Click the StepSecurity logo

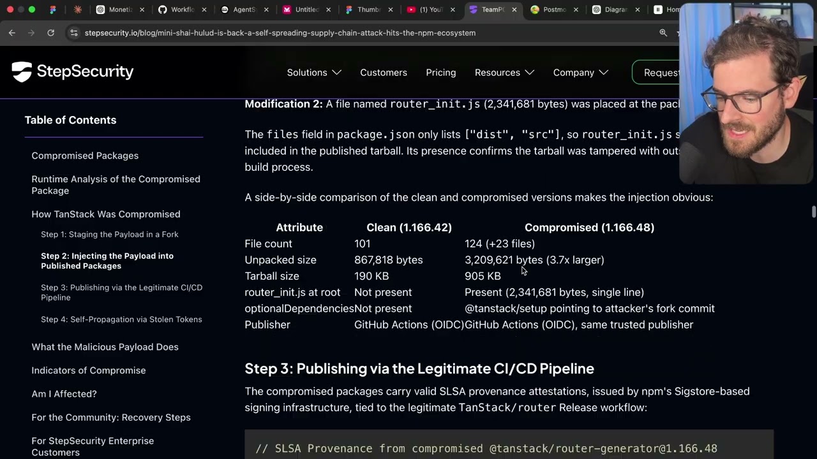[x=73, y=72]
